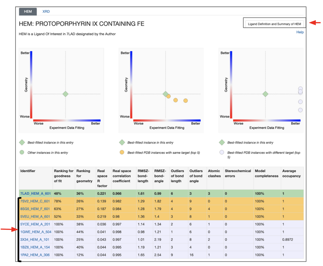Select the HEM tab

(x=28, y=12)
